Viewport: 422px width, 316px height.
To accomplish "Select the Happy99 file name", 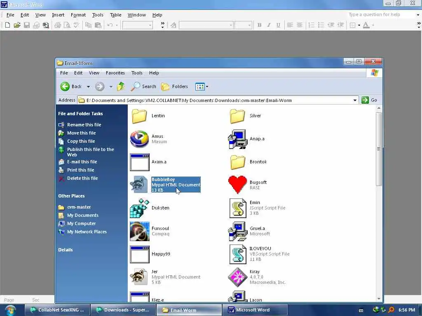I will [161, 254].
